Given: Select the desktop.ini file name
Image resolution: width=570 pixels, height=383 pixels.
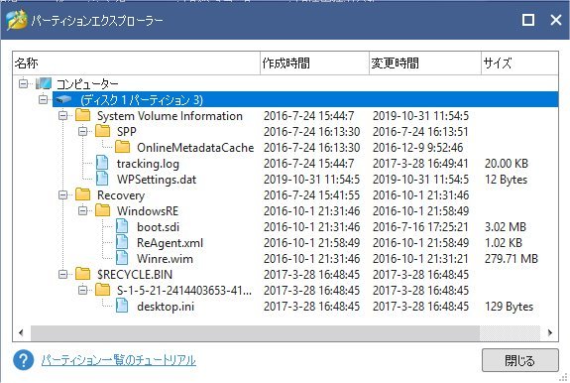Looking at the screenshot, I should tap(166, 307).
